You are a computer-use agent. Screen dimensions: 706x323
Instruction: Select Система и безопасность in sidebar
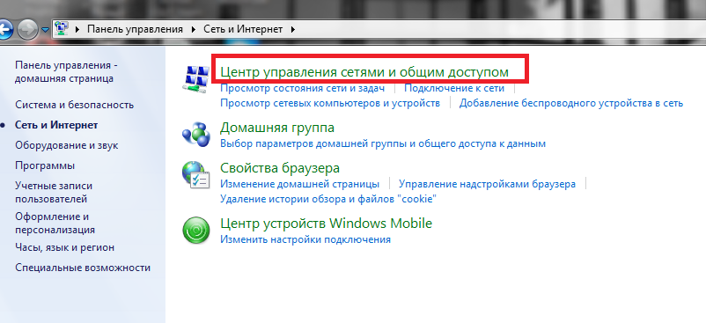coord(74,105)
